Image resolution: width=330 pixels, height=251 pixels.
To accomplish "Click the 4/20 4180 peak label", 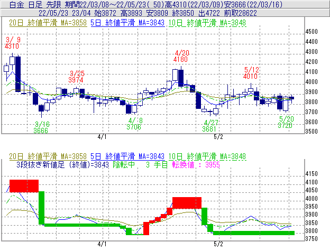I will tap(181, 56).
